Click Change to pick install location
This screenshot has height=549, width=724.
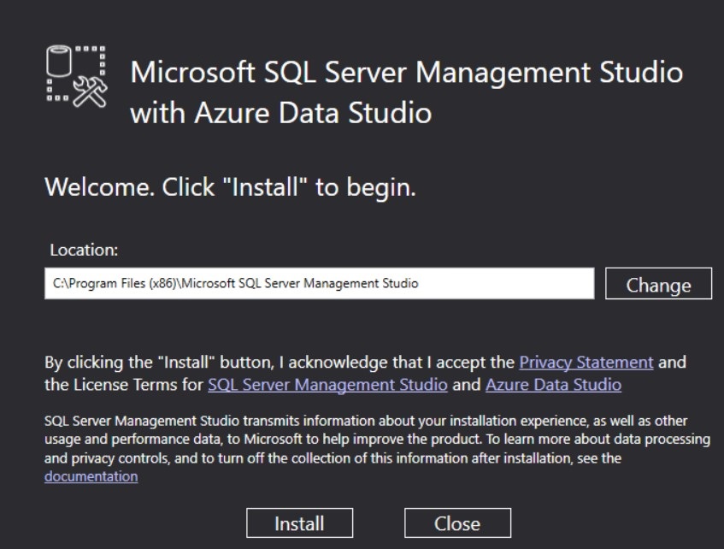pos(658,284)
